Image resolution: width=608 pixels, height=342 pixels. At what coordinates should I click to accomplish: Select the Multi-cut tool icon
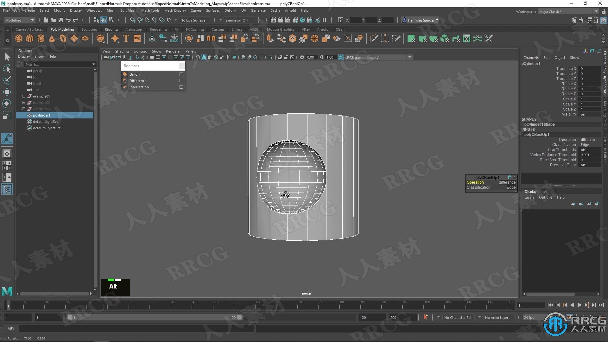coord(374,38)
